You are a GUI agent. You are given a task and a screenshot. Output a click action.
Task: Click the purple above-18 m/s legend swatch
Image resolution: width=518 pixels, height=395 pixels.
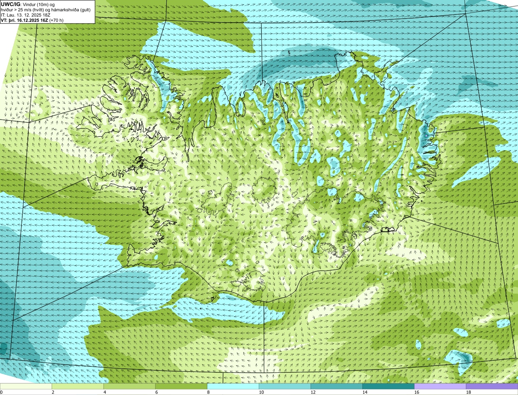click(x=492, y=387)
